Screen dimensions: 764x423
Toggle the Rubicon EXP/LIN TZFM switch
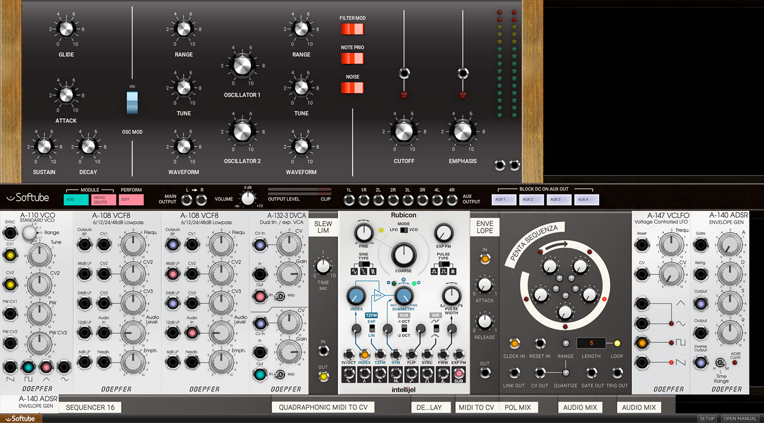(x=371, y=328)
